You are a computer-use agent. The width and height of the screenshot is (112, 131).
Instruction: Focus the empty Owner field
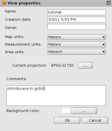77,27
